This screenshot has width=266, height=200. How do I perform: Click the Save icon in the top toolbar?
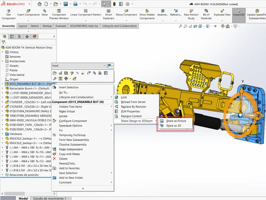point(66,4)
